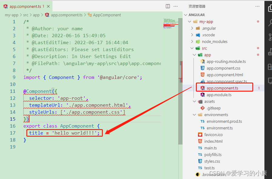Select app.component.ts in the explorer tree
272x179 pixels.
pyautogui.click(x=222, y=88)
